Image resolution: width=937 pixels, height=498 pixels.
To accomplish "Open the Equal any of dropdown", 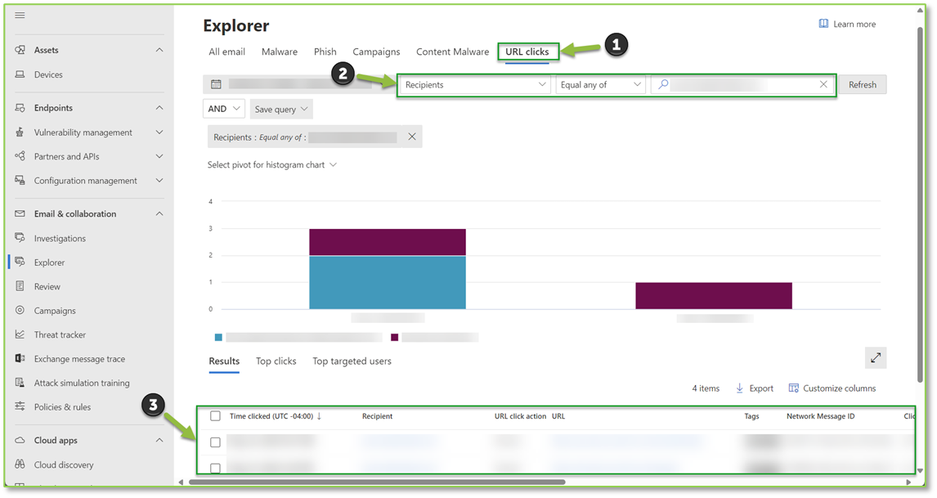I will [600, 85].
